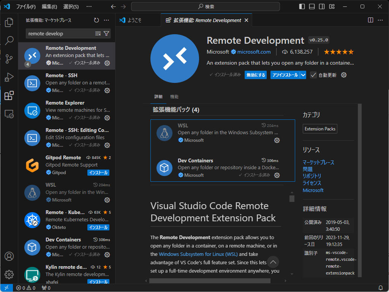This screenshot has height=292, width=389.
Task: Open customize layout button
Action: 332,6
